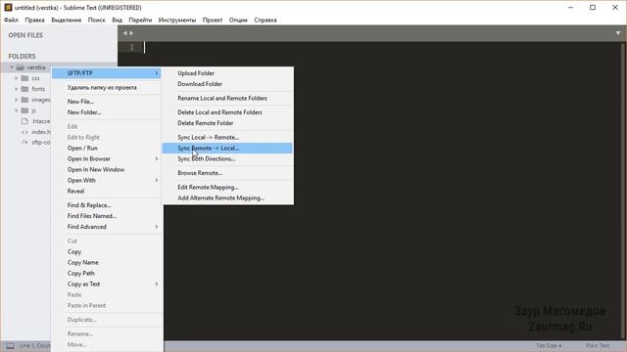The image size is (627, 352).
Task: Click Tab Size: 4 in status bar
Action: click(x=549, y=345)
